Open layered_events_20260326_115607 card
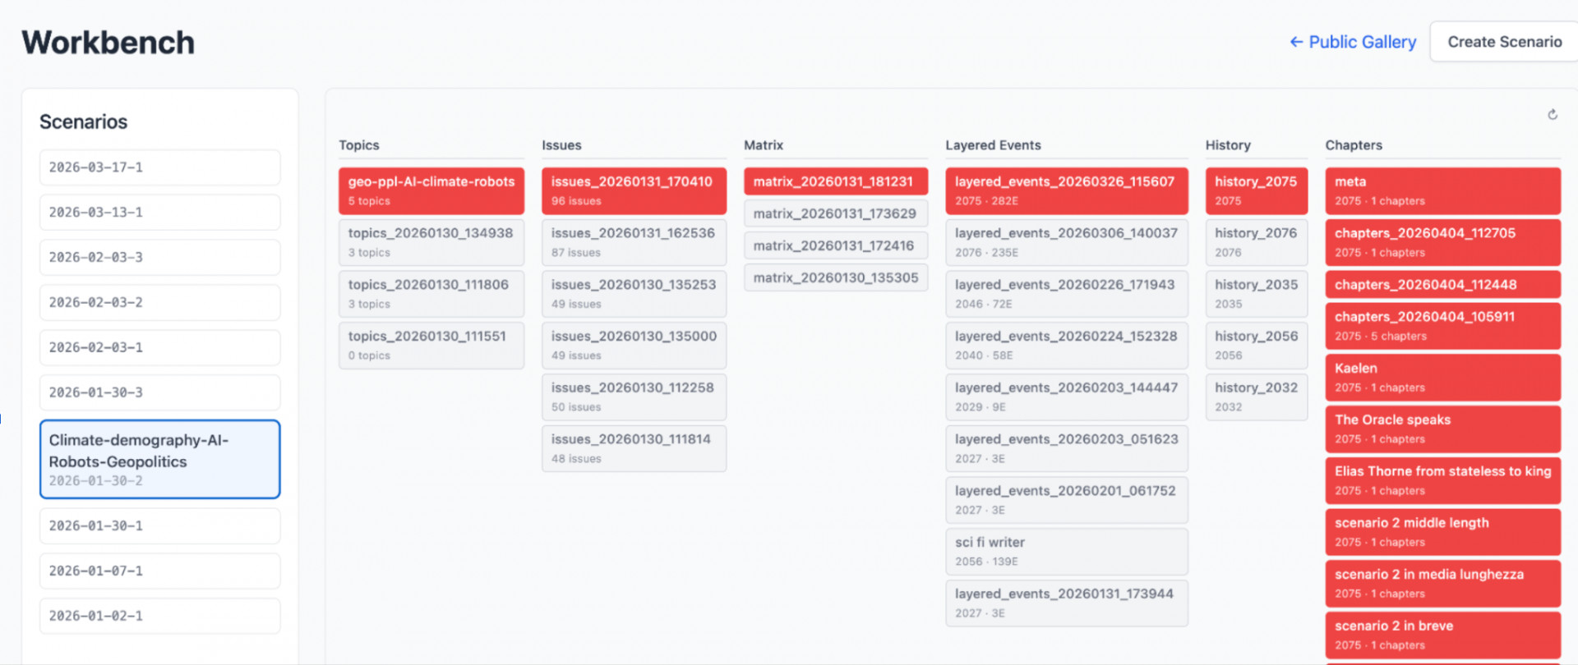 [x=1066, y=190]
